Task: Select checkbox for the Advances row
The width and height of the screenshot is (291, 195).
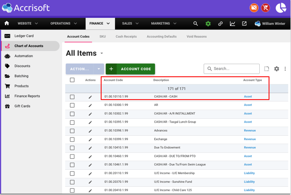Action: pos(72,131)
